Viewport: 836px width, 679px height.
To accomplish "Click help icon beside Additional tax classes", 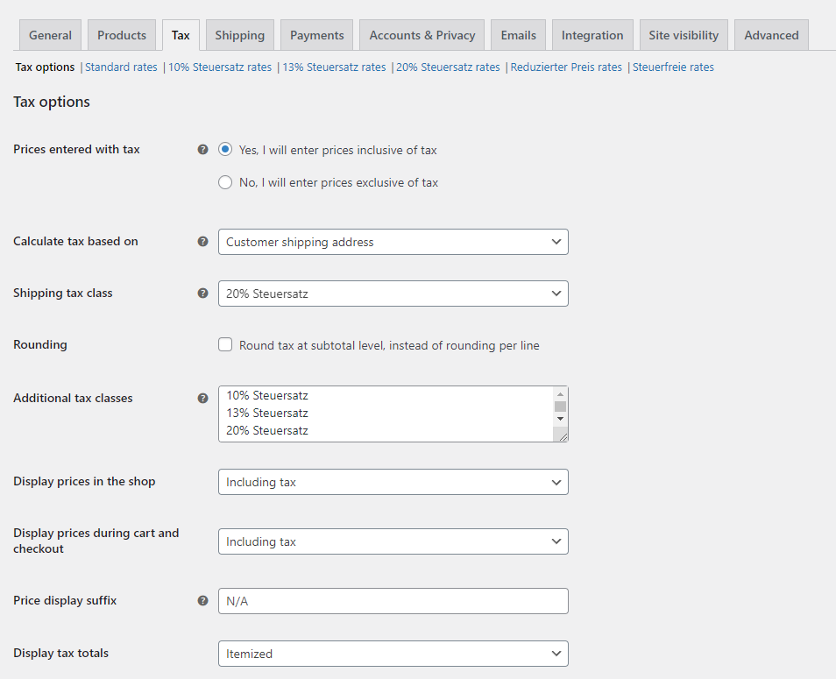I will (203, 398).
